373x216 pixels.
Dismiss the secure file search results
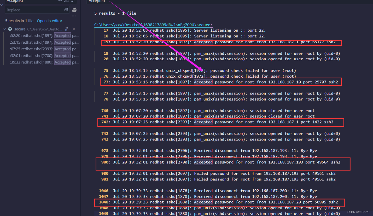click(x=74, y=29)
